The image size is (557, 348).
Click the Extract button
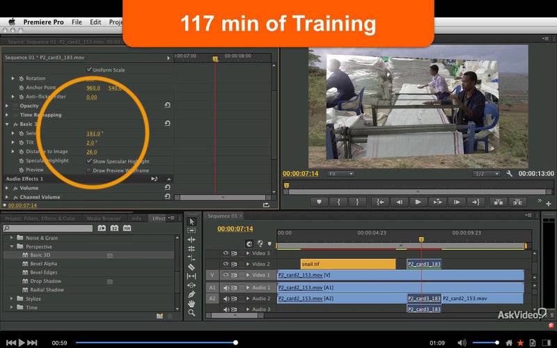[517, 202]
